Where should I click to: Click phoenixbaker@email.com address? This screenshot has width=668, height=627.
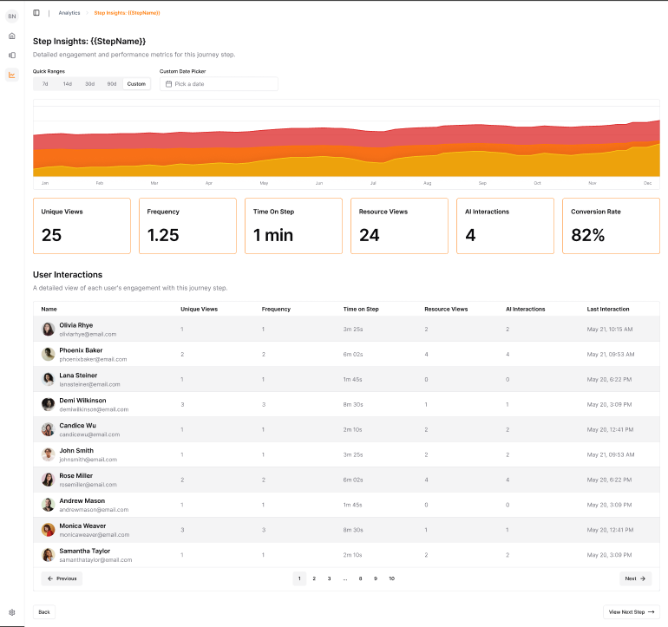pos(94,360)
